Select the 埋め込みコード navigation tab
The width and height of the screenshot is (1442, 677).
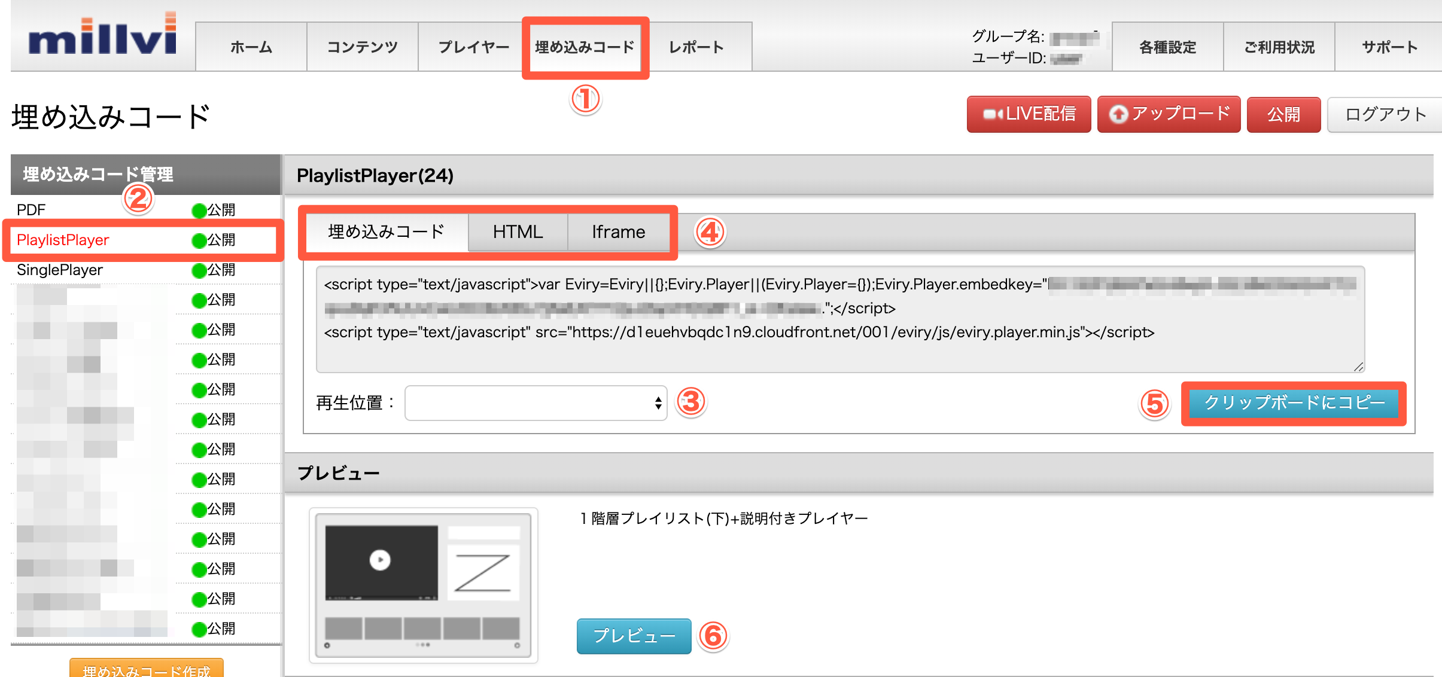(x=585, y=47)
